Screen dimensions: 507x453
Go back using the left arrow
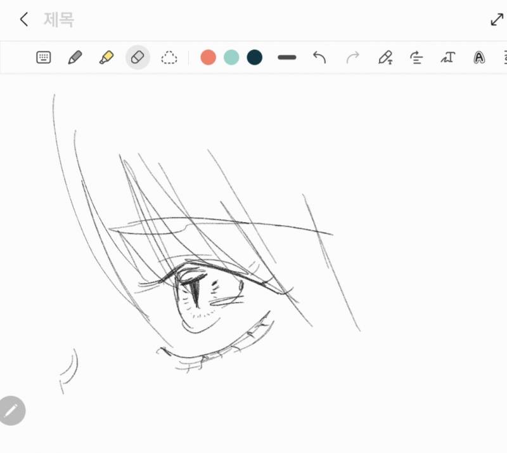(24, 20)
